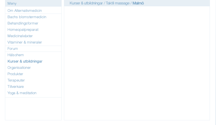
Task: Open the Om Alternativmedicin menu link
Action: (25, 10)
